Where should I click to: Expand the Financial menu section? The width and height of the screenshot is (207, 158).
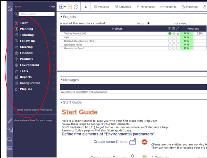point(27,53)
